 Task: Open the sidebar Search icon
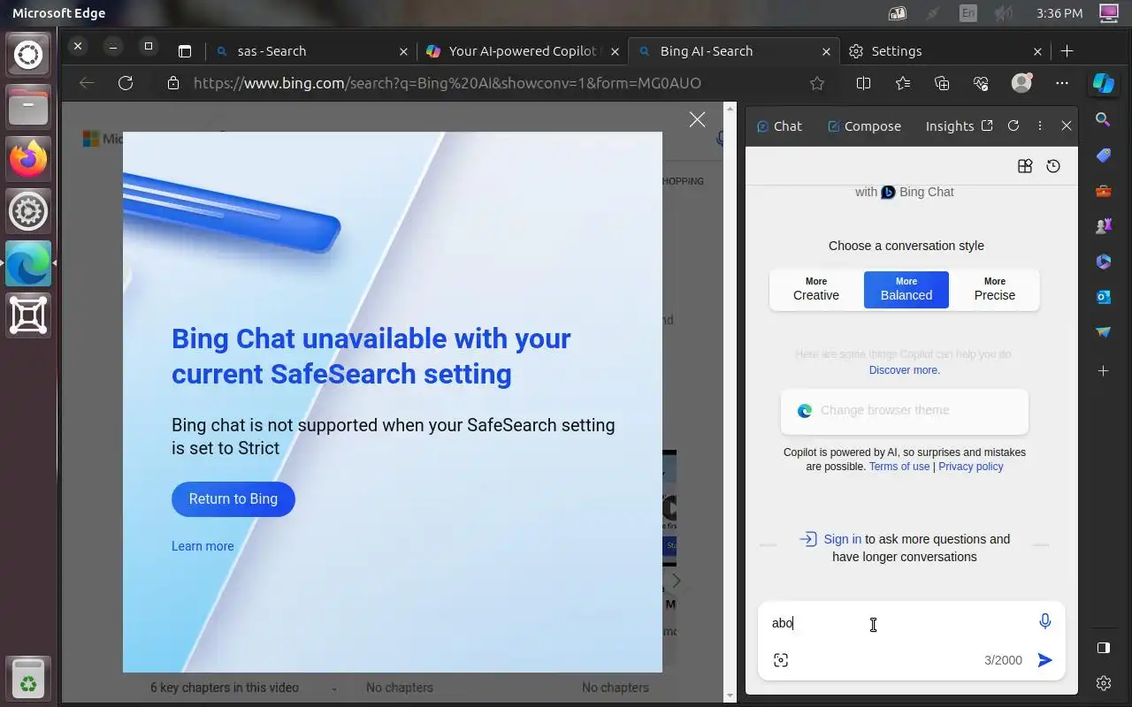click(1103, 119)
